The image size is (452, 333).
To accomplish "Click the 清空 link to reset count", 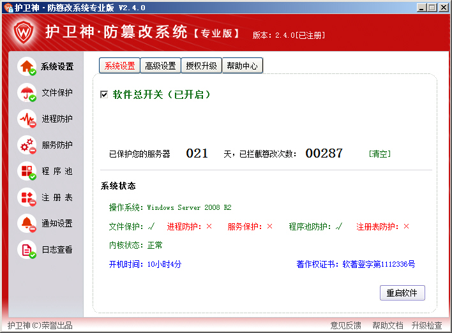I will coord(380,154).
